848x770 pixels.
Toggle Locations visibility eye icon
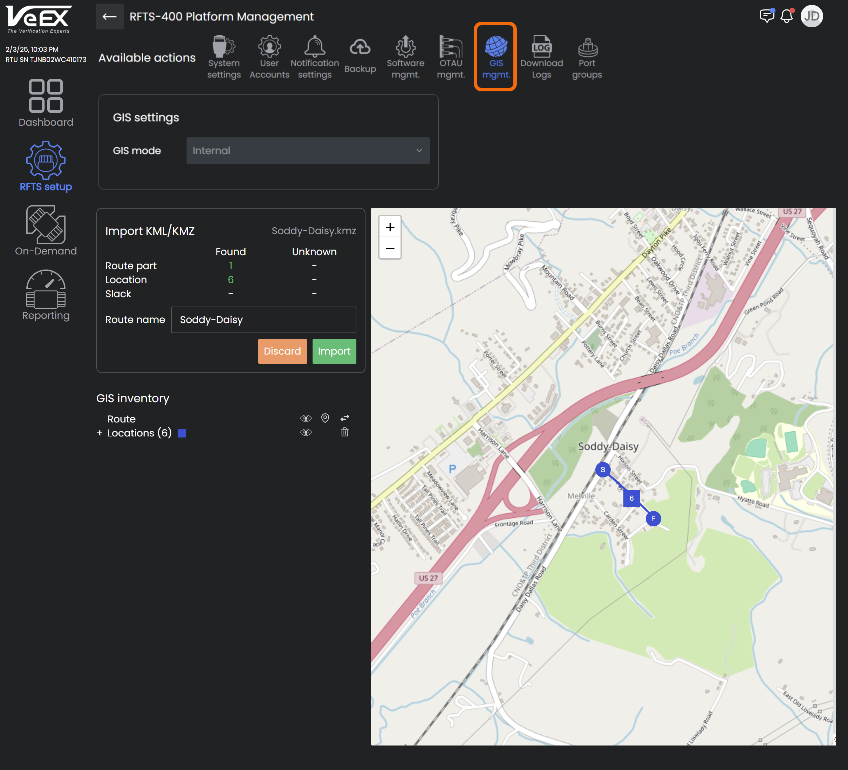click(x=306, y=432)
